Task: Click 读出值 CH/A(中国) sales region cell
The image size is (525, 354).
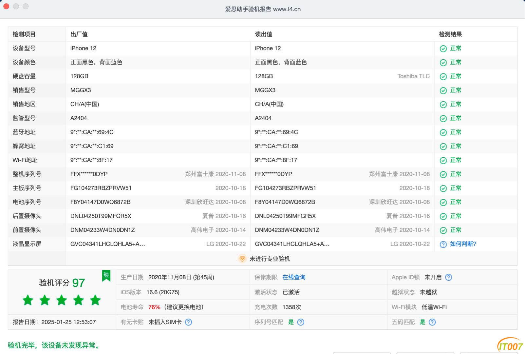Action: tap(269, 104)
